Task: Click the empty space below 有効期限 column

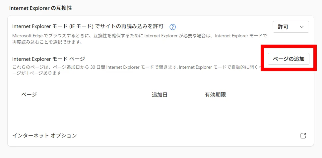Action: (215, 111)
